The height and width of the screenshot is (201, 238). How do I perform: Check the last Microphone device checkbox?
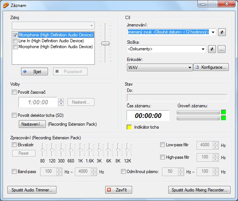click(x=15, y=47)
